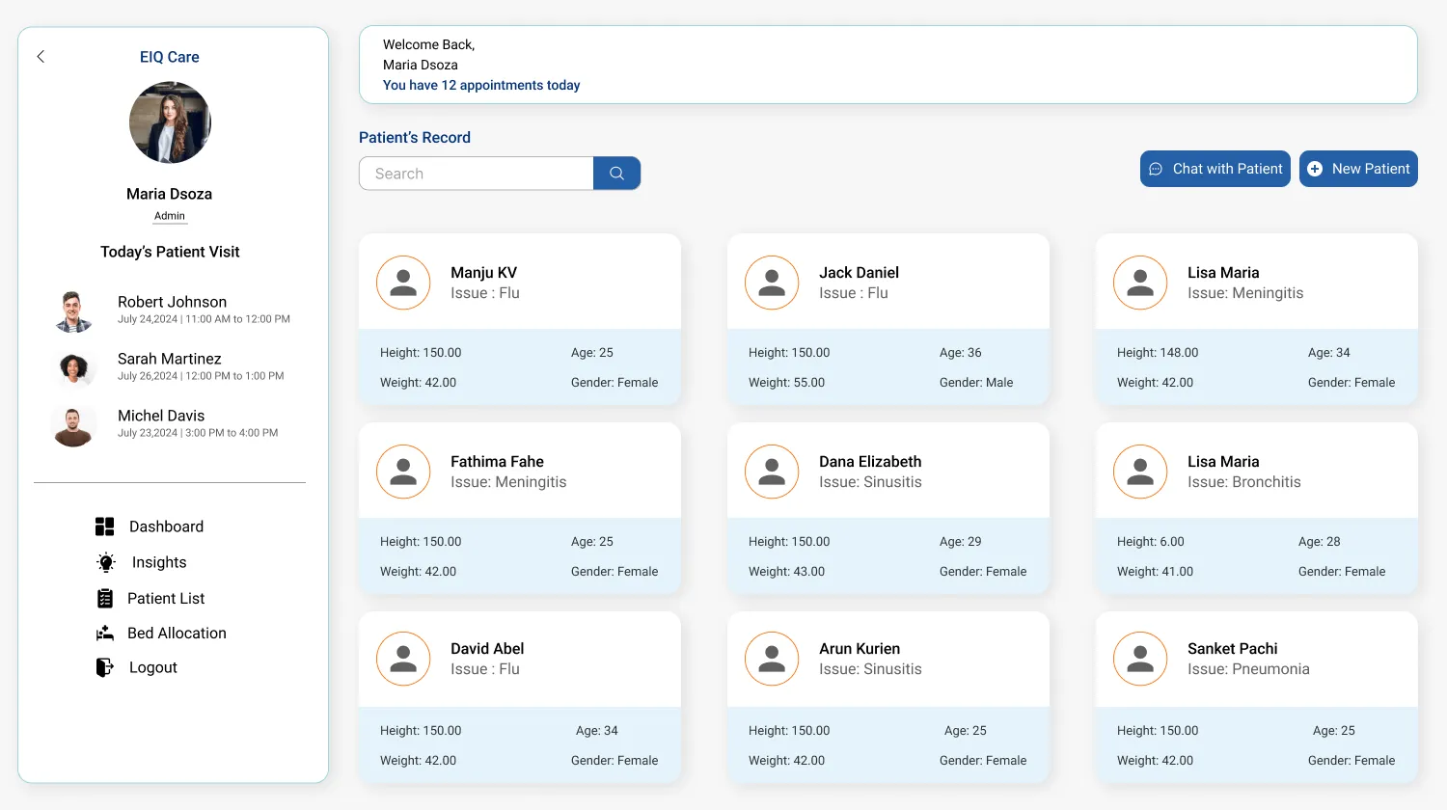The height and width of the screenshot is (810, 1447).
Task: Click the Logout door icon
Action: pos(105,667)
